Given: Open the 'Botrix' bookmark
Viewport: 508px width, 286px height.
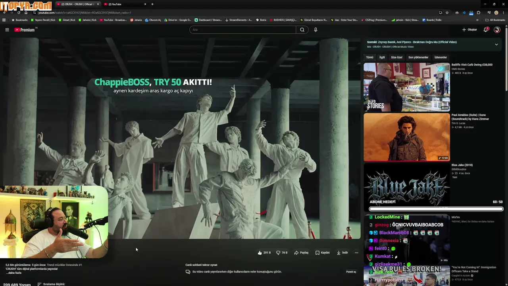Looking at the screenshot, I should pyautogui.click(x=261, y=20).
